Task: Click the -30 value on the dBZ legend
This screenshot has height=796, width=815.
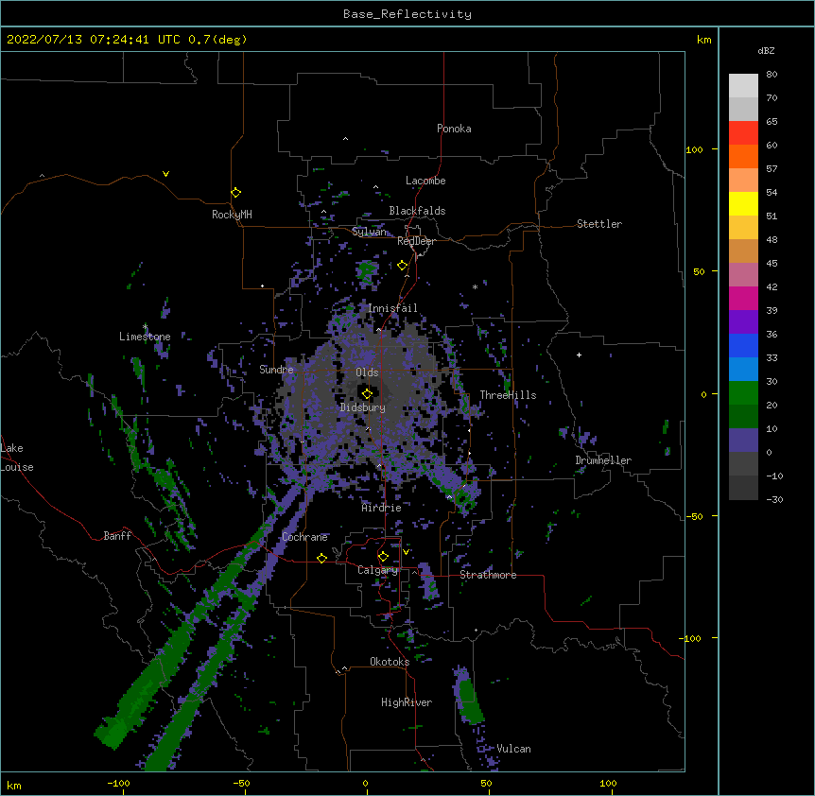Action: 774,499
